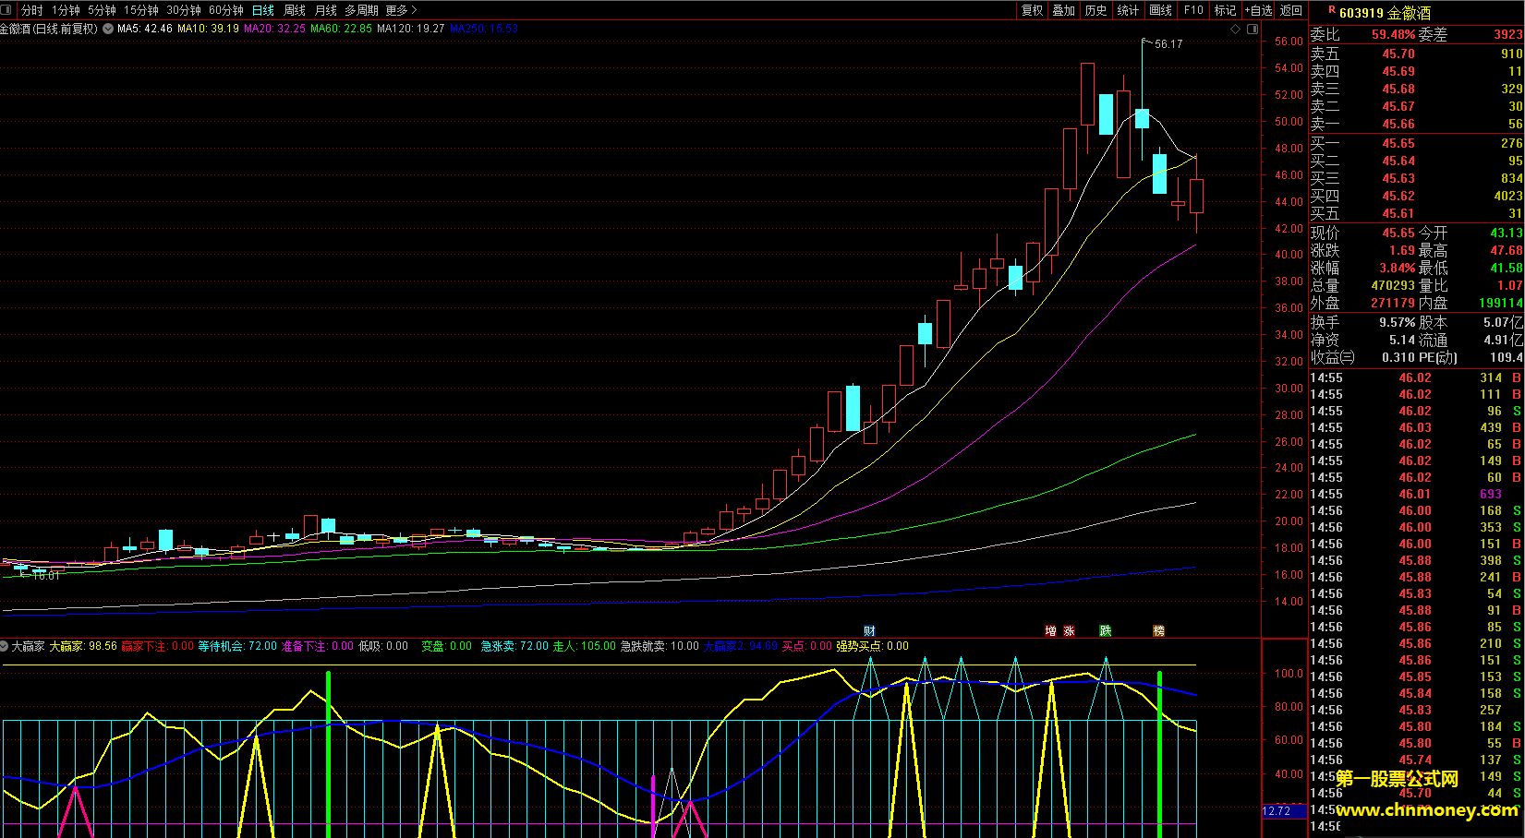Screen dimensions: 1525x838
Task: Click the 最高 47.68 value
Action: point(1506,250)
